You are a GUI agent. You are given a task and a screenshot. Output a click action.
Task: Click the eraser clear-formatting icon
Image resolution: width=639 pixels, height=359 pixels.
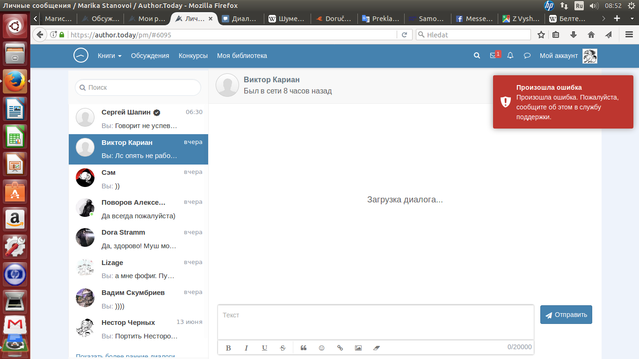pyautogui.click(x=377, y=348)
